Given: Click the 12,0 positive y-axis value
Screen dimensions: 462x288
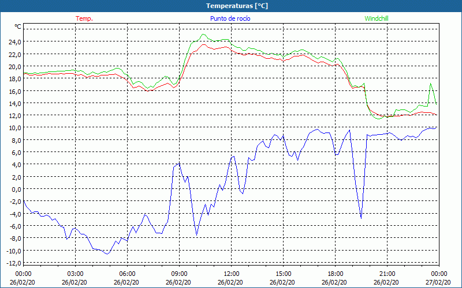Looking at the screenshot, I should pyautogui.click(x=15, y=116).
